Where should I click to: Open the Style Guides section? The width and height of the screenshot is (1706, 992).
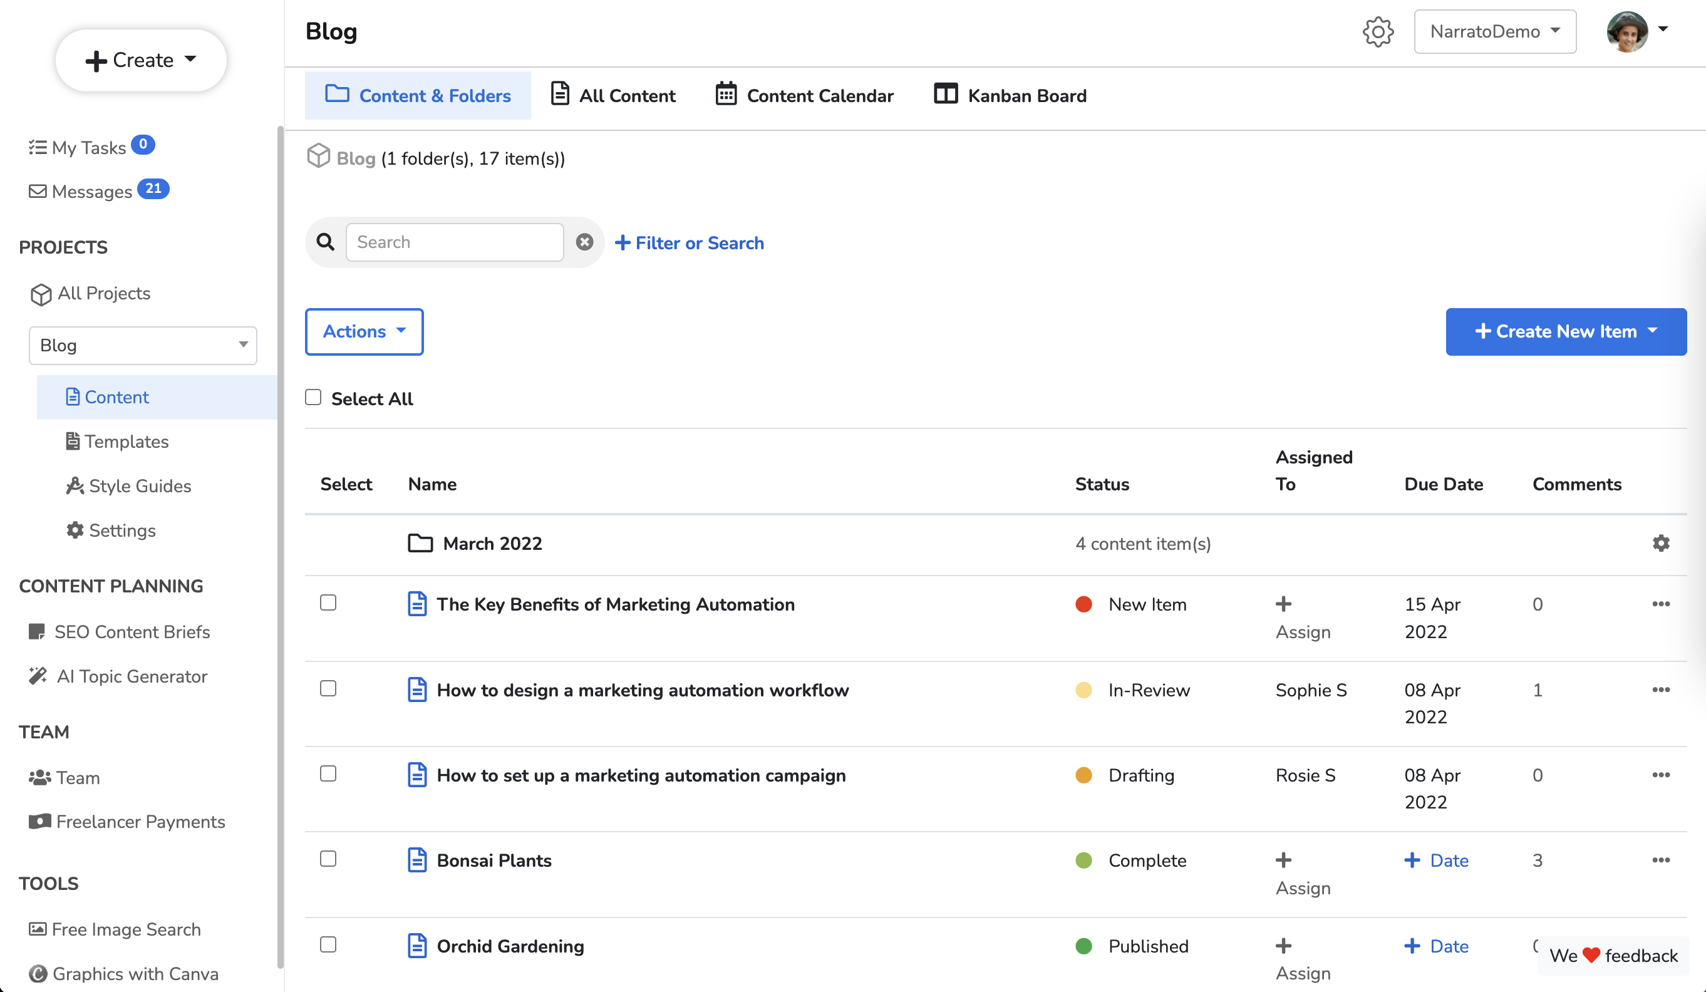[140, 485]
